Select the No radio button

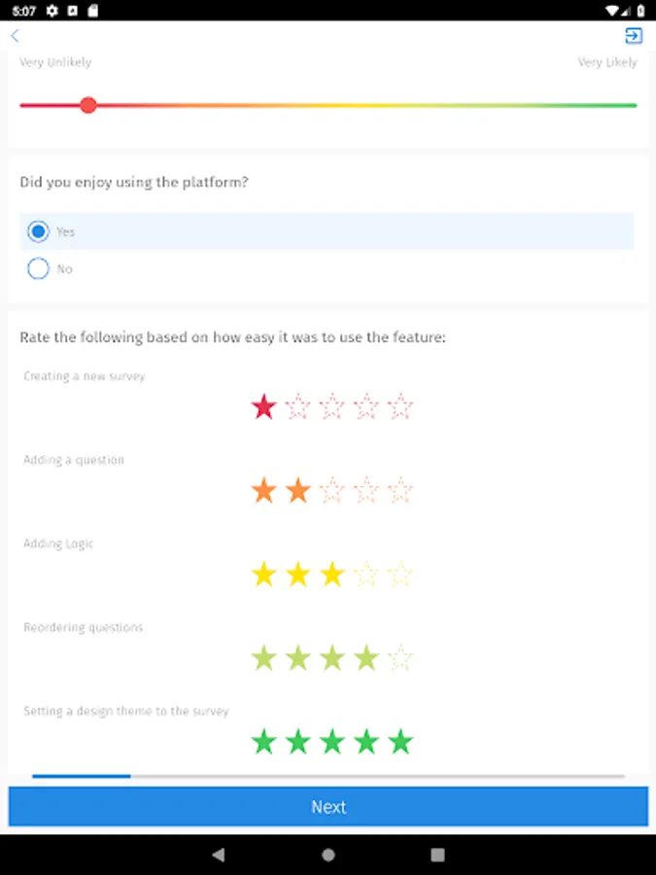[x=38, y=268]
